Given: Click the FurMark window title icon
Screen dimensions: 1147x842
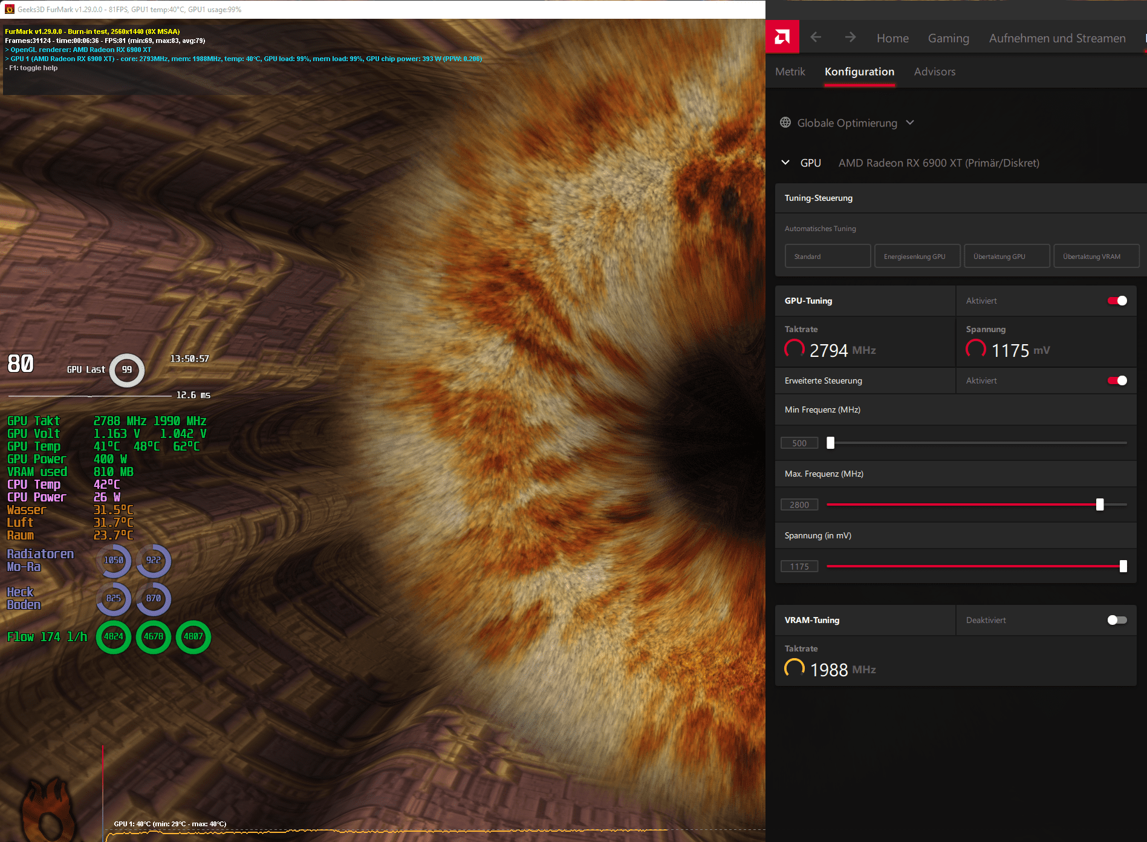Looking at the screenshot, I should pyautogui.click(x=9, y=9).
